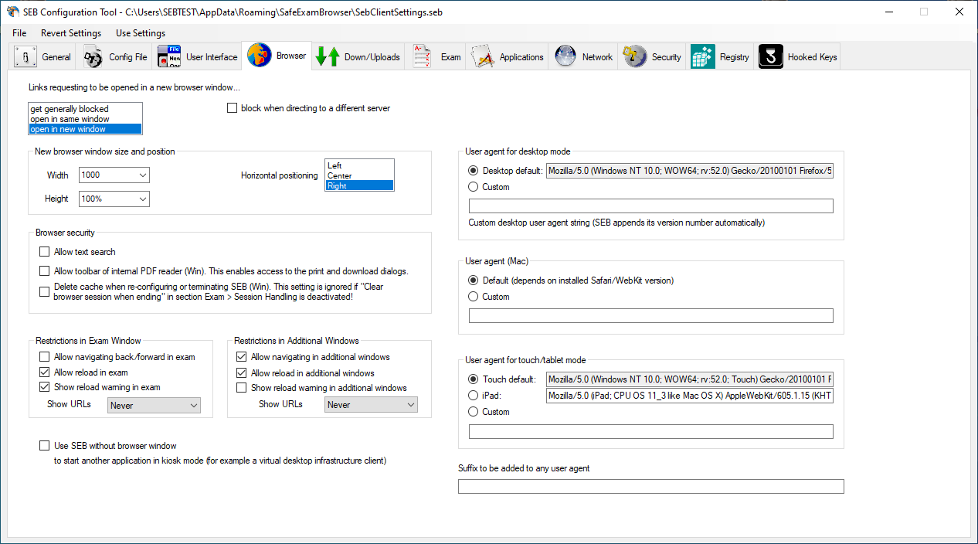
Task: Select Right horizontal positioning
Action: (x=359, y=185)
